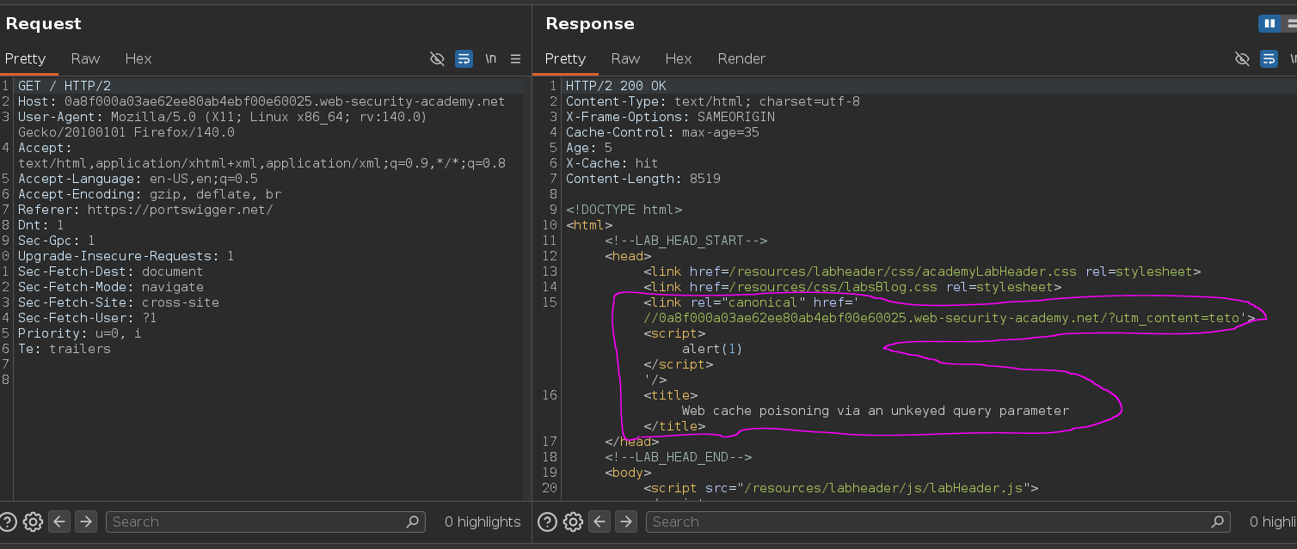Go to previous match arrow under Request

tap(58, 522)
